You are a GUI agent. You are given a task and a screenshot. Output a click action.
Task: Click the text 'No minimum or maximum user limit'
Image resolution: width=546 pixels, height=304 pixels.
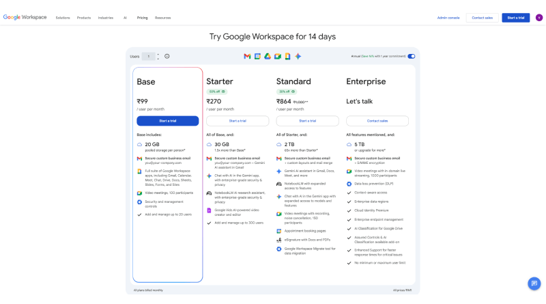click(x=380, y=263)
